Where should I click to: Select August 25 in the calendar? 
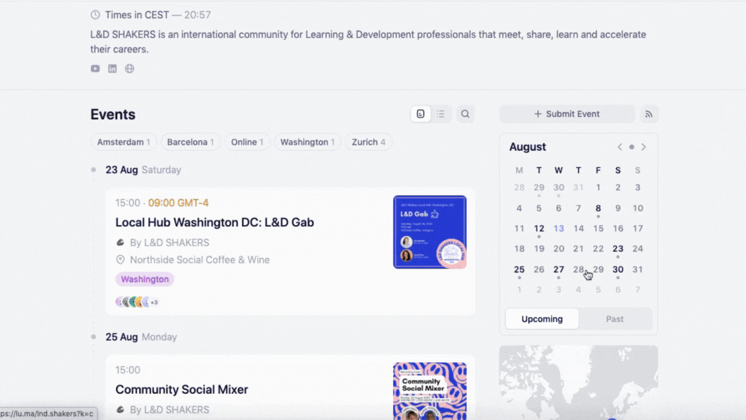(519, 270)
